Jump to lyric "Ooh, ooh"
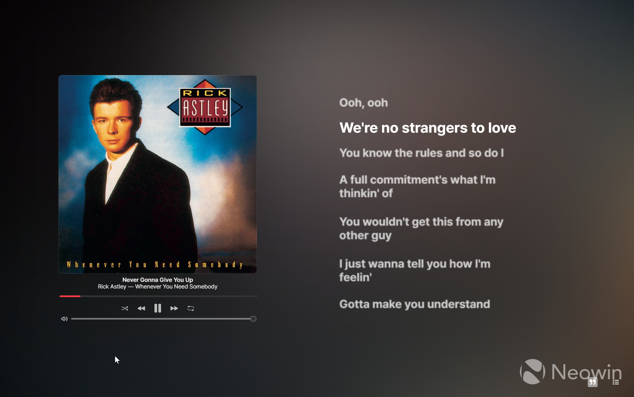634x397 pixels. [363, 103]
